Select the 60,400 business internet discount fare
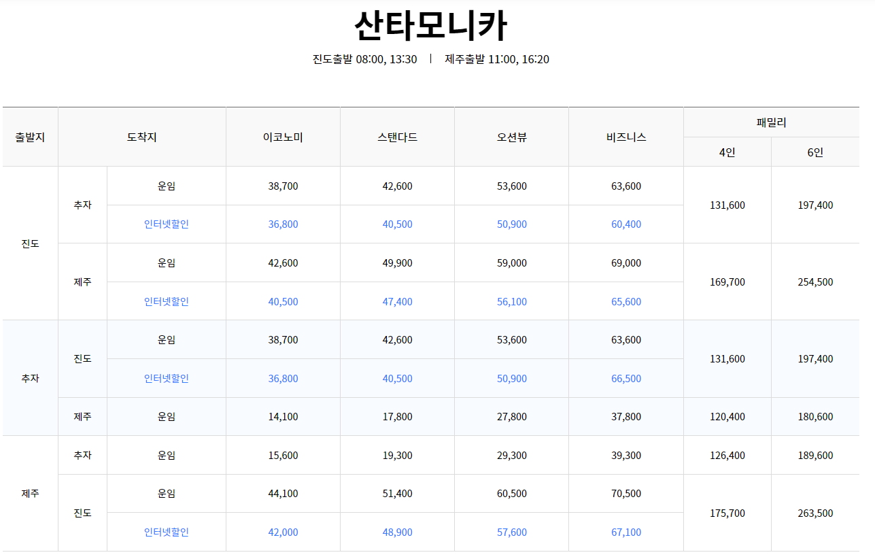This screenshot has width=875, height=559. click(626, 224)
